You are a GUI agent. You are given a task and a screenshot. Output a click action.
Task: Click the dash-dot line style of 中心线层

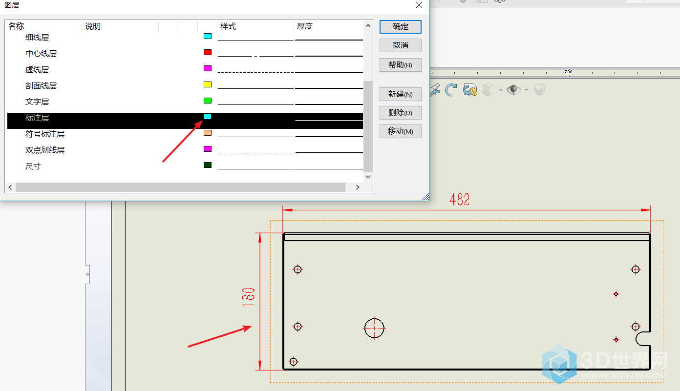(x=255, y=56)
